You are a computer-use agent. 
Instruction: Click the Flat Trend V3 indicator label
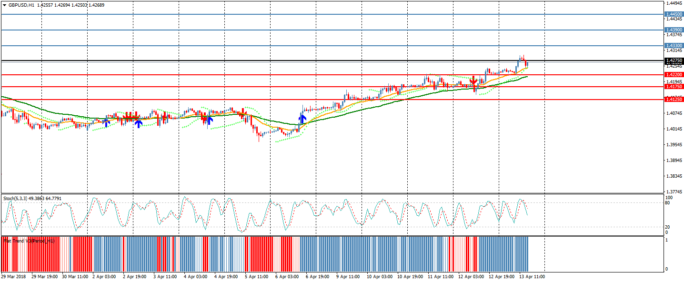tap(29, 241)
